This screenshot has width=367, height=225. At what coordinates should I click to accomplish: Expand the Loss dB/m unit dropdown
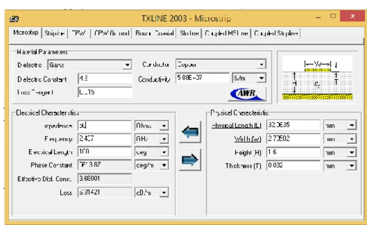164,193
